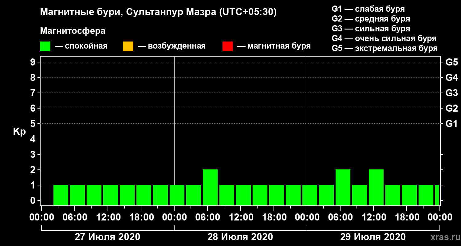Image resolution: width=461 pixels, height=246 pixels.
Task: Click the '18:00' time label under 29 Июля
Action: click(x=407, y=217)
